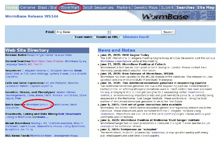Open Blast / Blat in navigation bar
The image size is (220, 165).
[x=48, y=7]
